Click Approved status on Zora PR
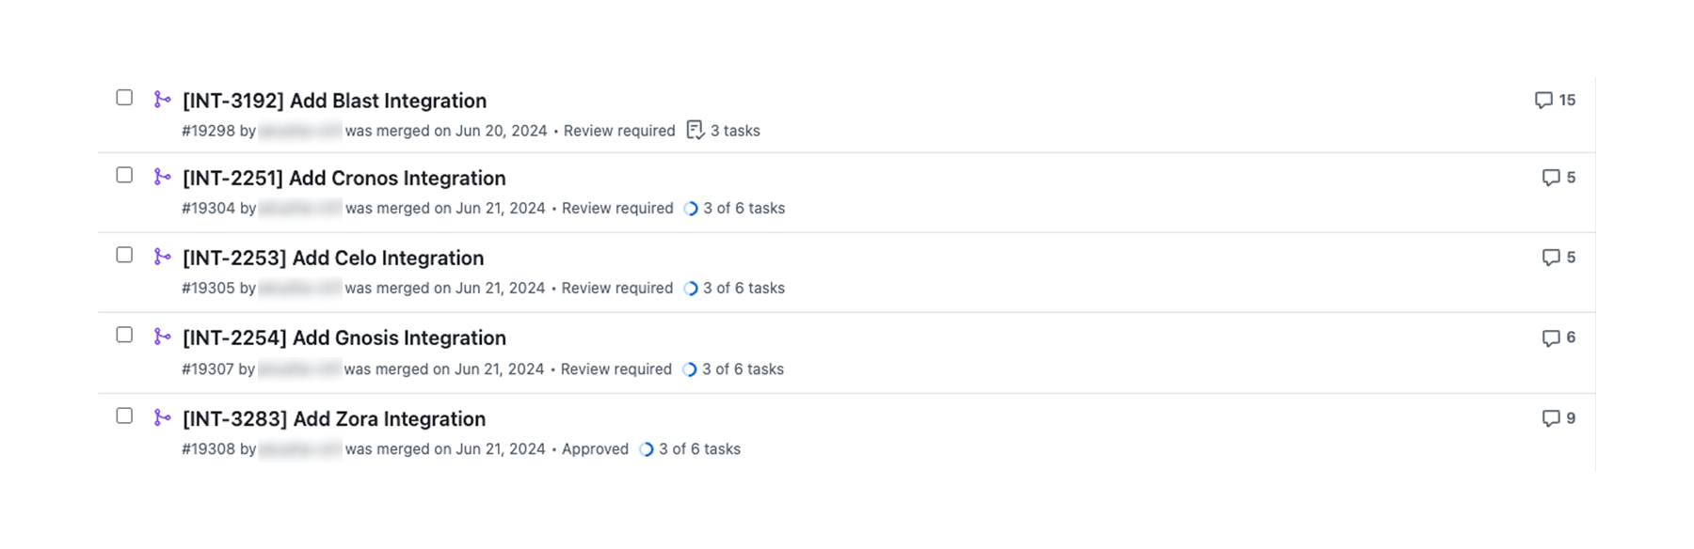Viewport: 1694px width, 549px height. tap(595, 449)
